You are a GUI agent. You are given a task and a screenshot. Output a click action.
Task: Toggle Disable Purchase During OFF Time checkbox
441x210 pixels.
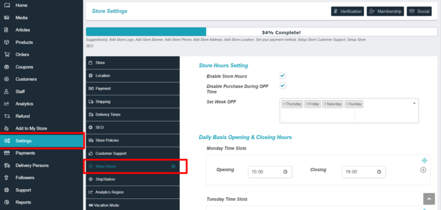tap(282, 86)
